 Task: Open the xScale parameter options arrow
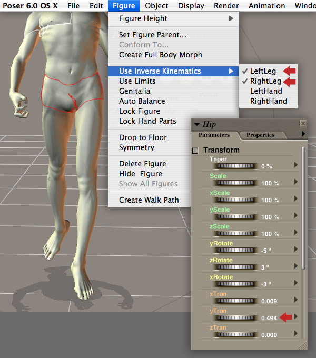tap(296, 198)
